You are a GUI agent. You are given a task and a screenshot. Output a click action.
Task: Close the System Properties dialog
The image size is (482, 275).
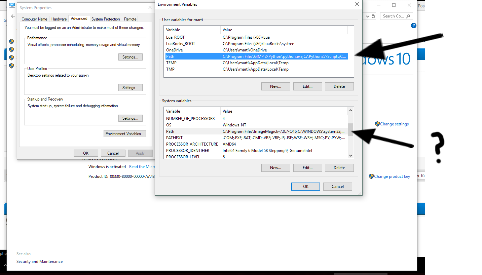(150, 7)
